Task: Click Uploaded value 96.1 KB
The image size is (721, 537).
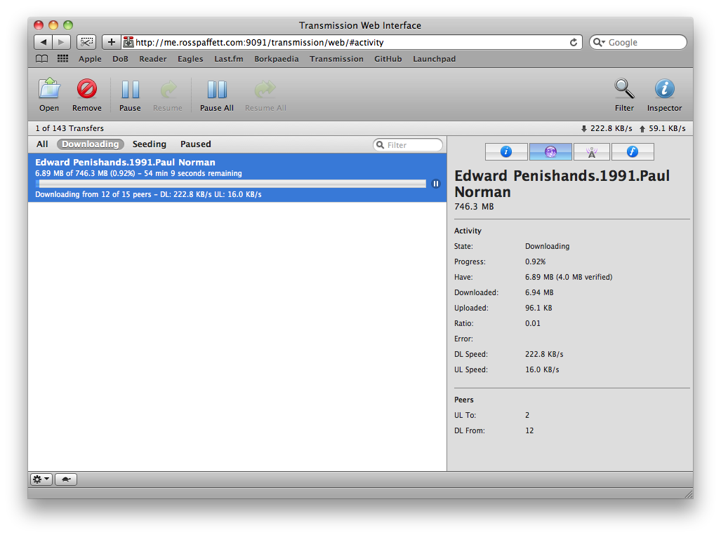Action: coord(538,308)
